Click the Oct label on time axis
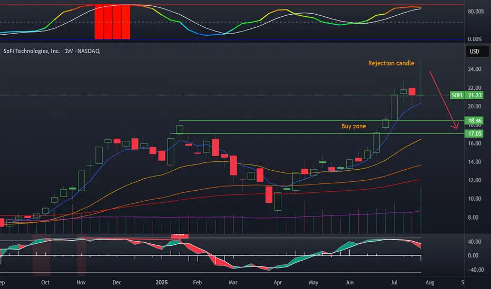This screenshot has height=289, width=491. click(x=45, y=283)
